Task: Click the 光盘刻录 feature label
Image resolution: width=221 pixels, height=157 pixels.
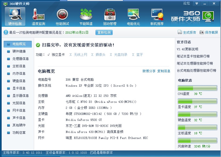Action: pos(121,54)
